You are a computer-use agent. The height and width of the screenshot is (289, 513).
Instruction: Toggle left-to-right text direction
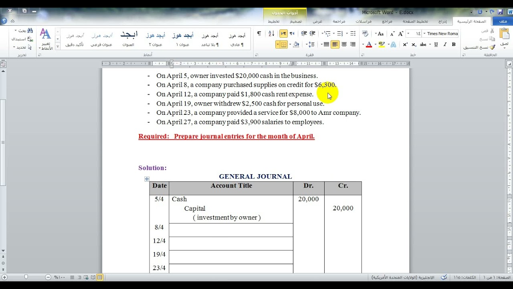click(283, 34)
